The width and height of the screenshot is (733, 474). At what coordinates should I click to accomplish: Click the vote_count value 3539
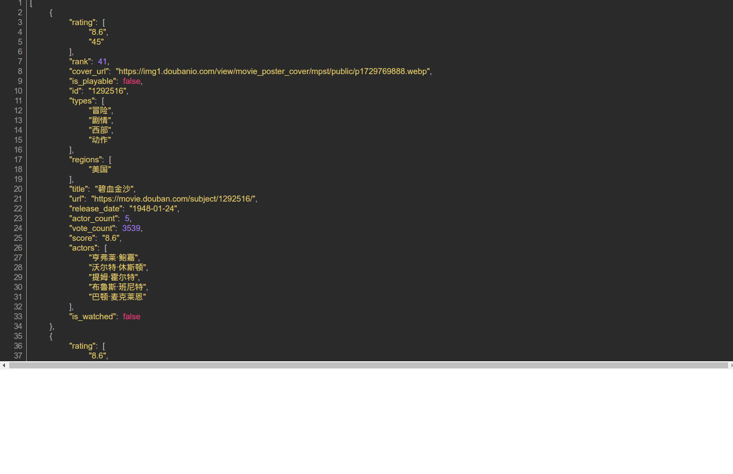131,228
